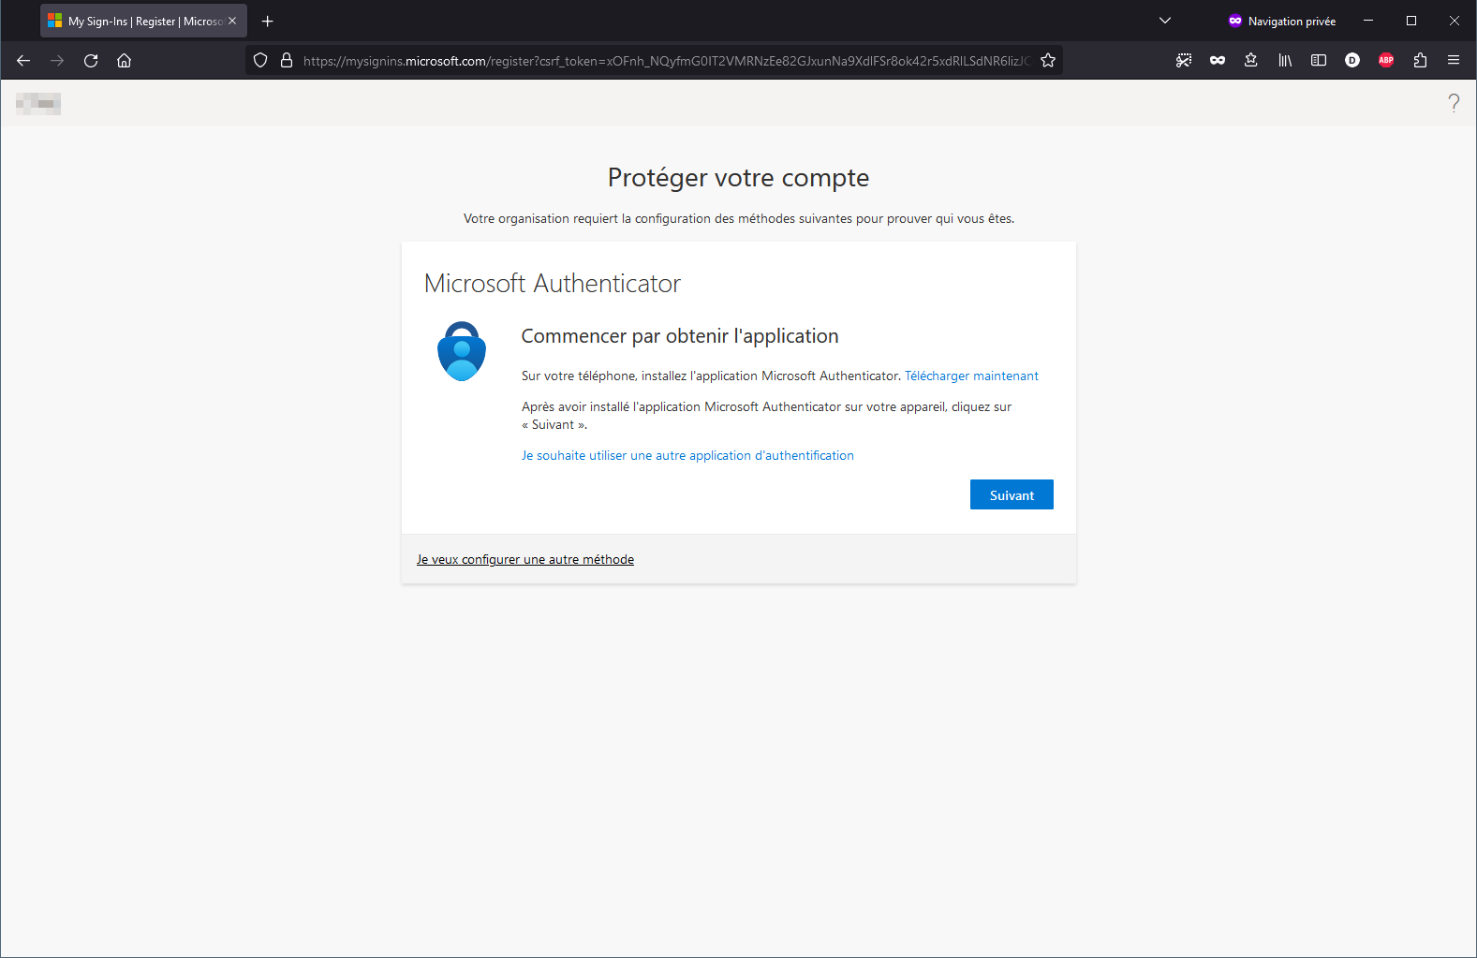Open the Adblock Plus extension
Viewport: 1477px width, 958px height.
(x=1386, y=61)
